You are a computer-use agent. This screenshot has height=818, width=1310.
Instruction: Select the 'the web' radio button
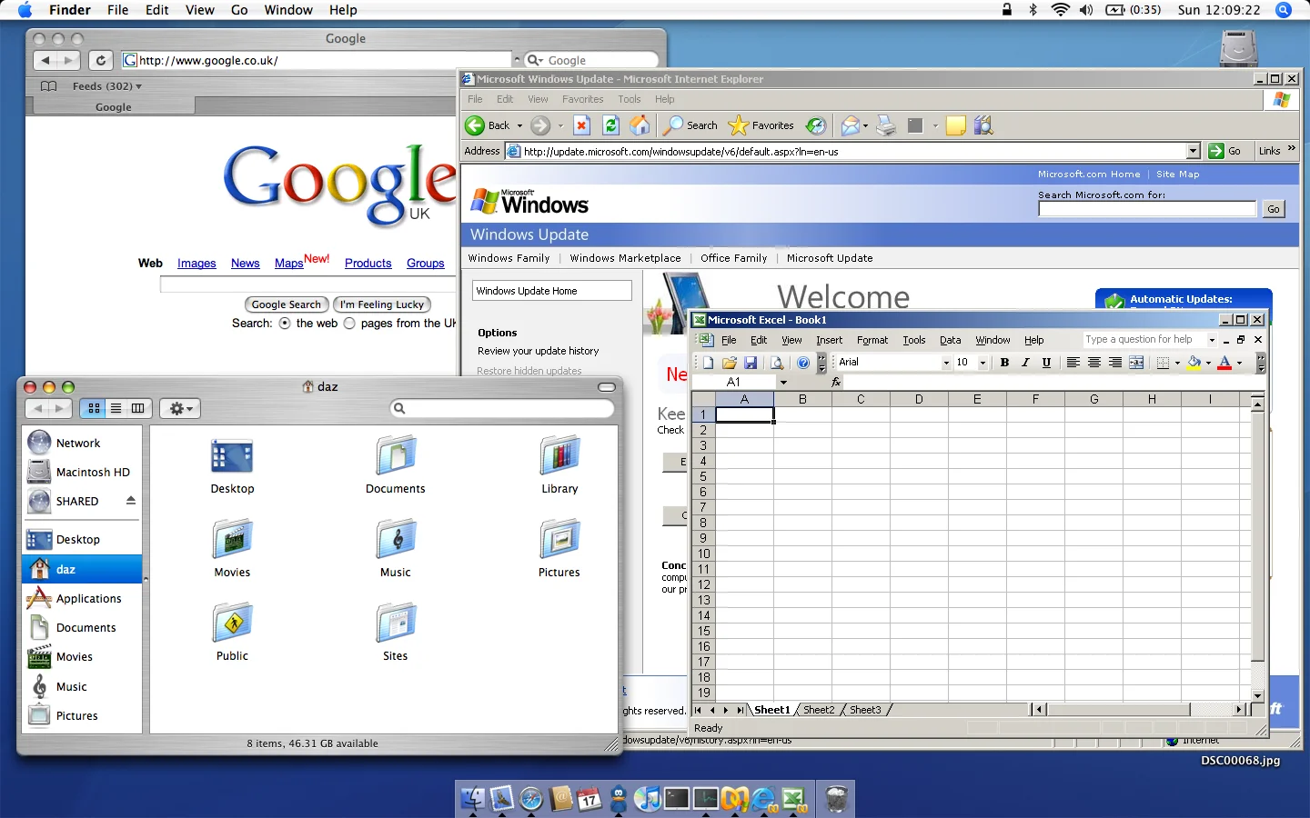(x=285, y=324)
